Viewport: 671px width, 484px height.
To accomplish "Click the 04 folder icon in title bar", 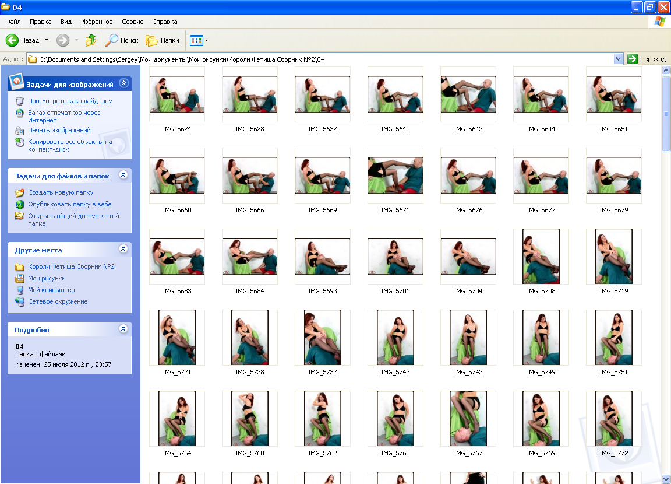I will pos(6,7).
